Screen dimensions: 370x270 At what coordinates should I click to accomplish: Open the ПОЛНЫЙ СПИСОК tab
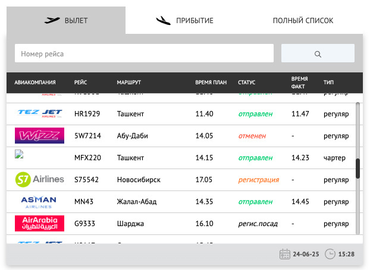(303, 21)
